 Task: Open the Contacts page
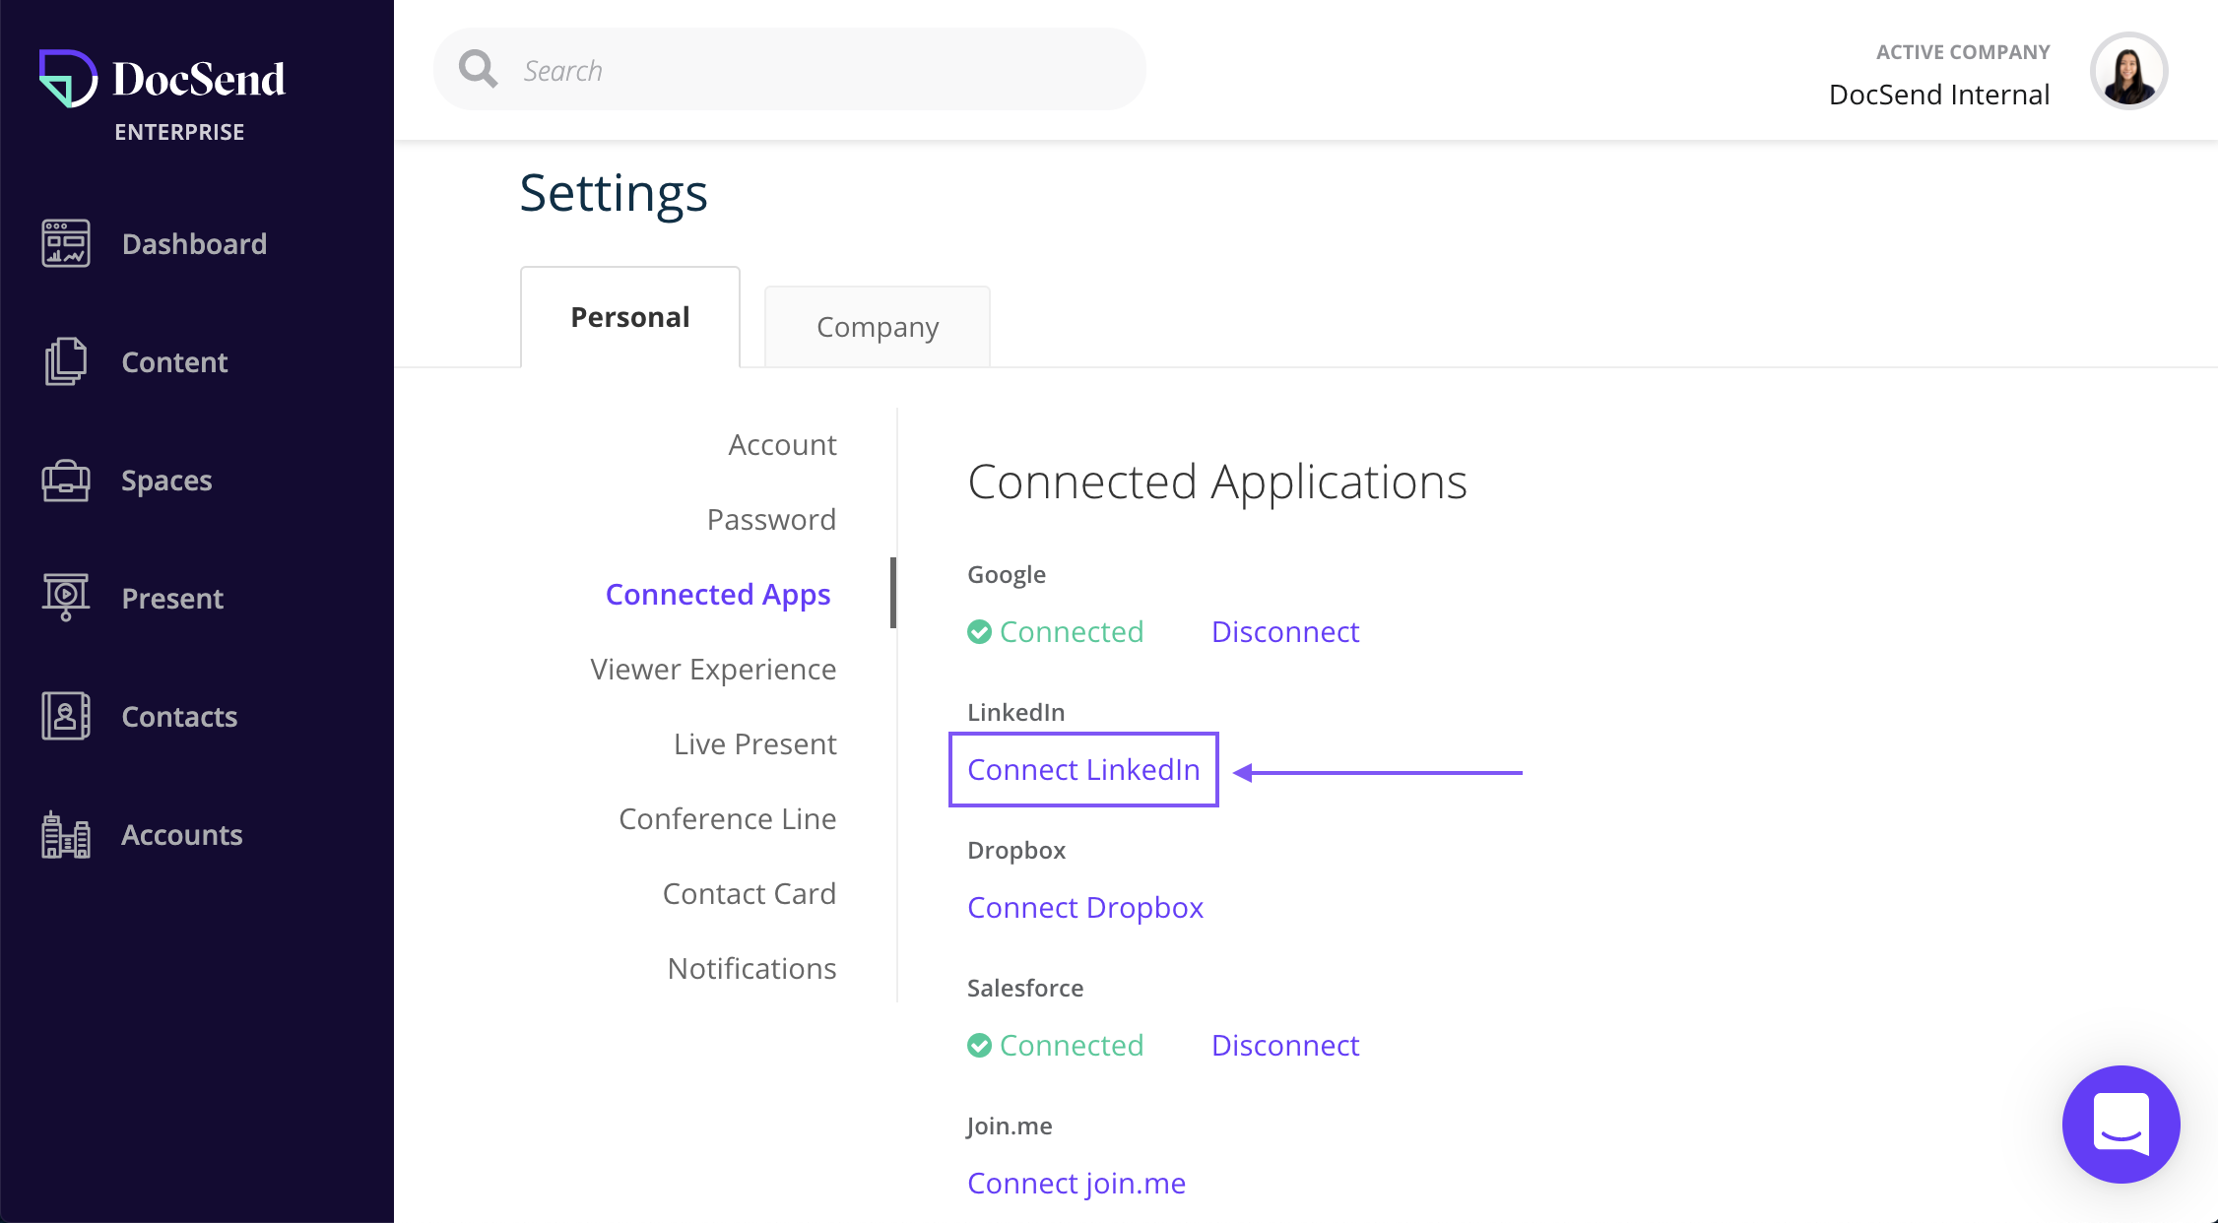pos(180,716)
